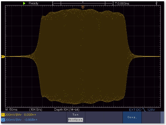Click the EXT:DC trigger source label
Image resolution: width=166 pixels, height=125 pixels.
pos(136,110)
